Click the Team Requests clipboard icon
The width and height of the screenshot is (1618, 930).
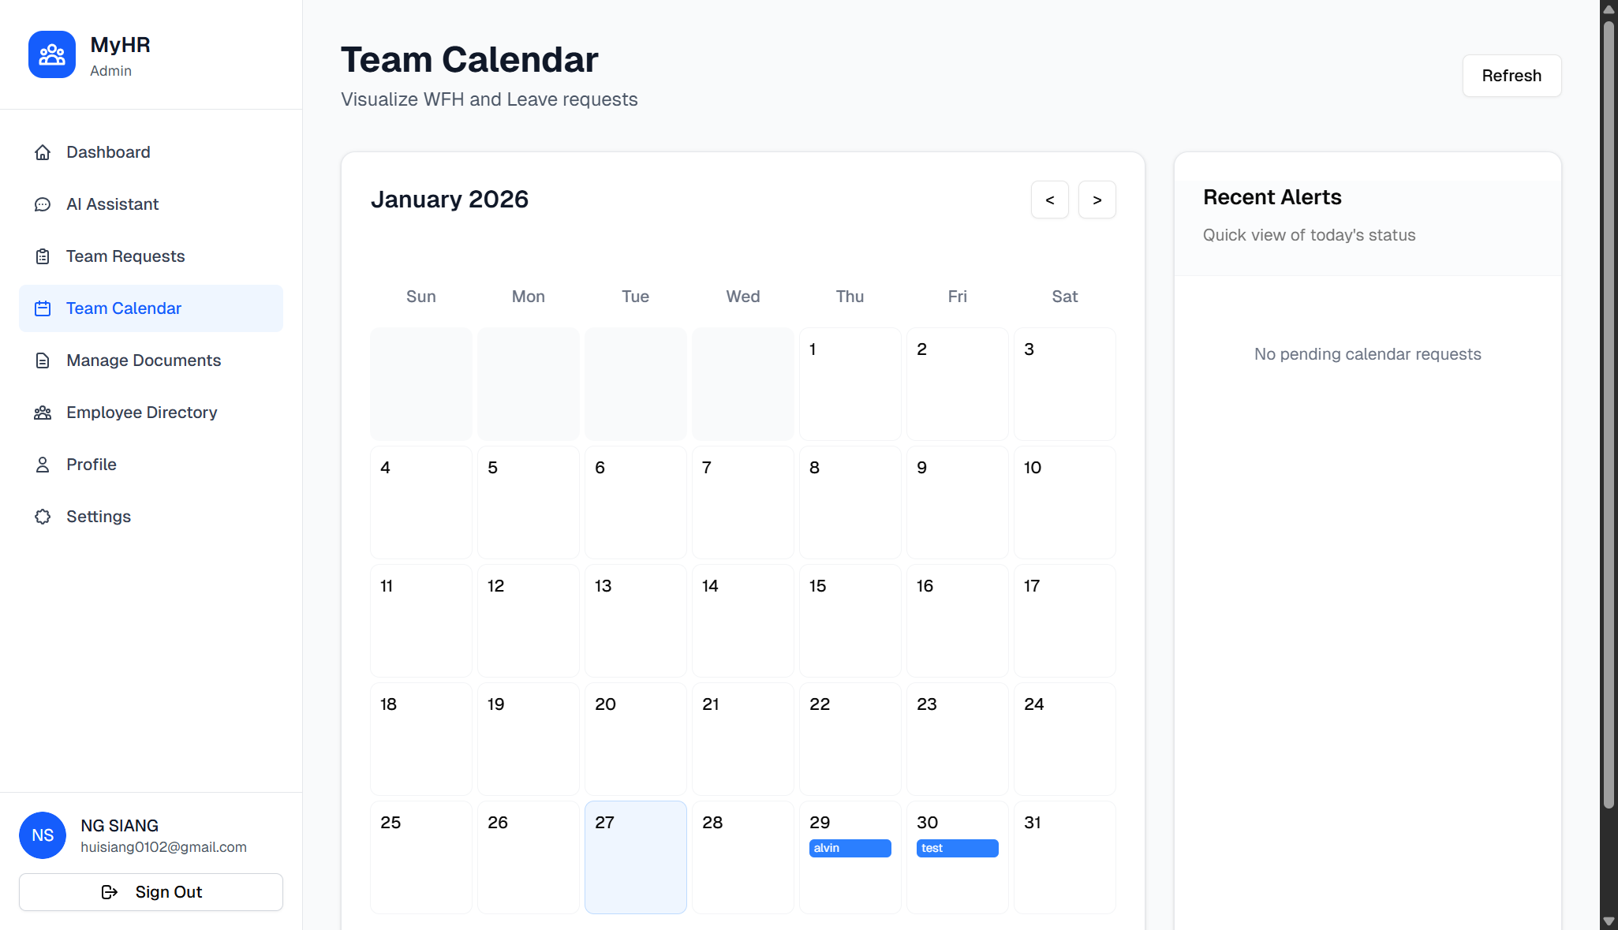(x=43, y=256)
